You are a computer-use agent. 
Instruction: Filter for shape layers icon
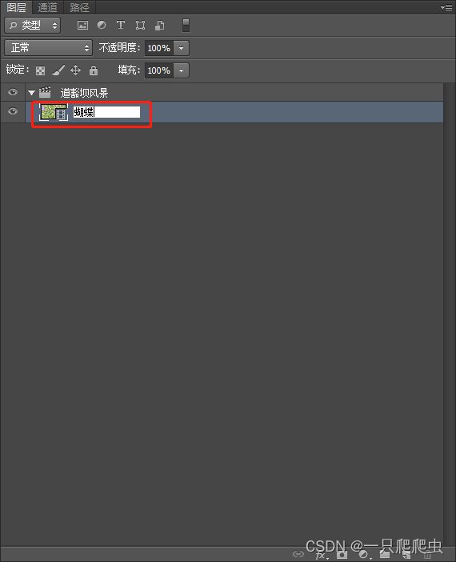click(140, 25)
